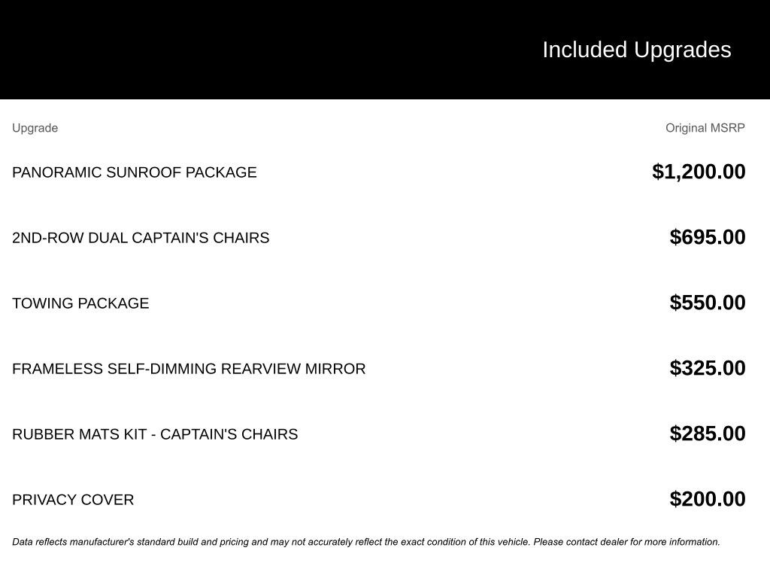Click the $1,200.00 sunroof package price

point(699,172)
